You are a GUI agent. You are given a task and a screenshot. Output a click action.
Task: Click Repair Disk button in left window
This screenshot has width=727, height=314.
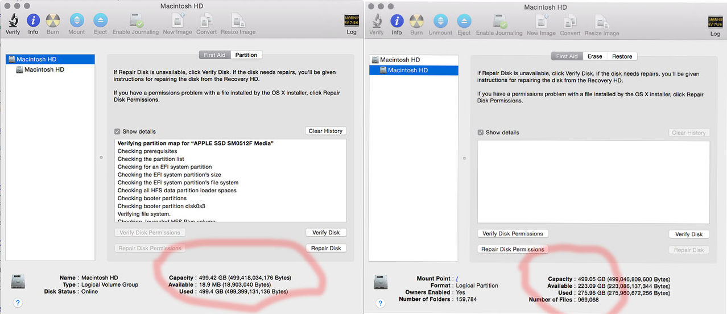[326, 248]
